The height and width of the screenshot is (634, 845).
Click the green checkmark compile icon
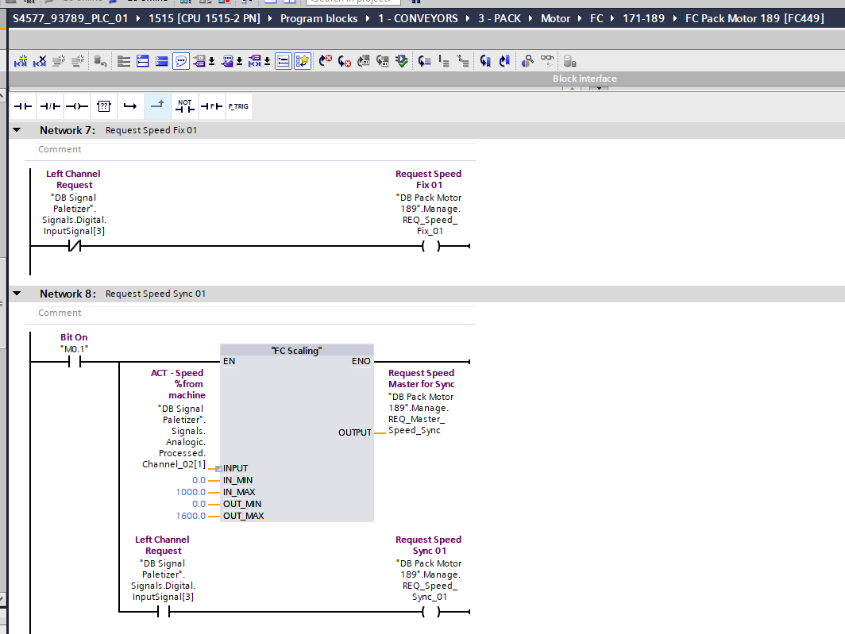point(402,61)
